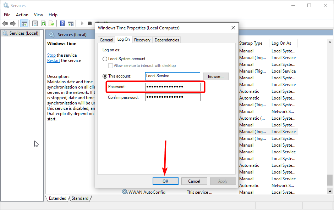Click into the This account text field
This screenshot has height=210, width=334.
click(x=173, y=76)
